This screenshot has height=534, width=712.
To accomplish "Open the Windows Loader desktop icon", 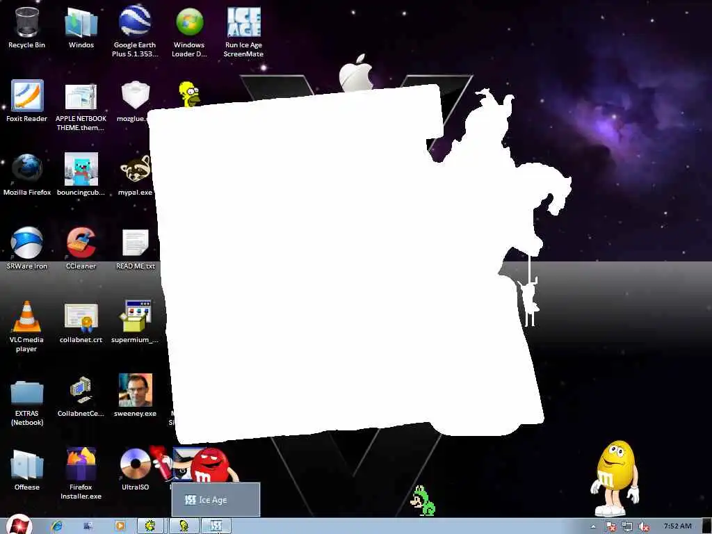I will 189,32.
